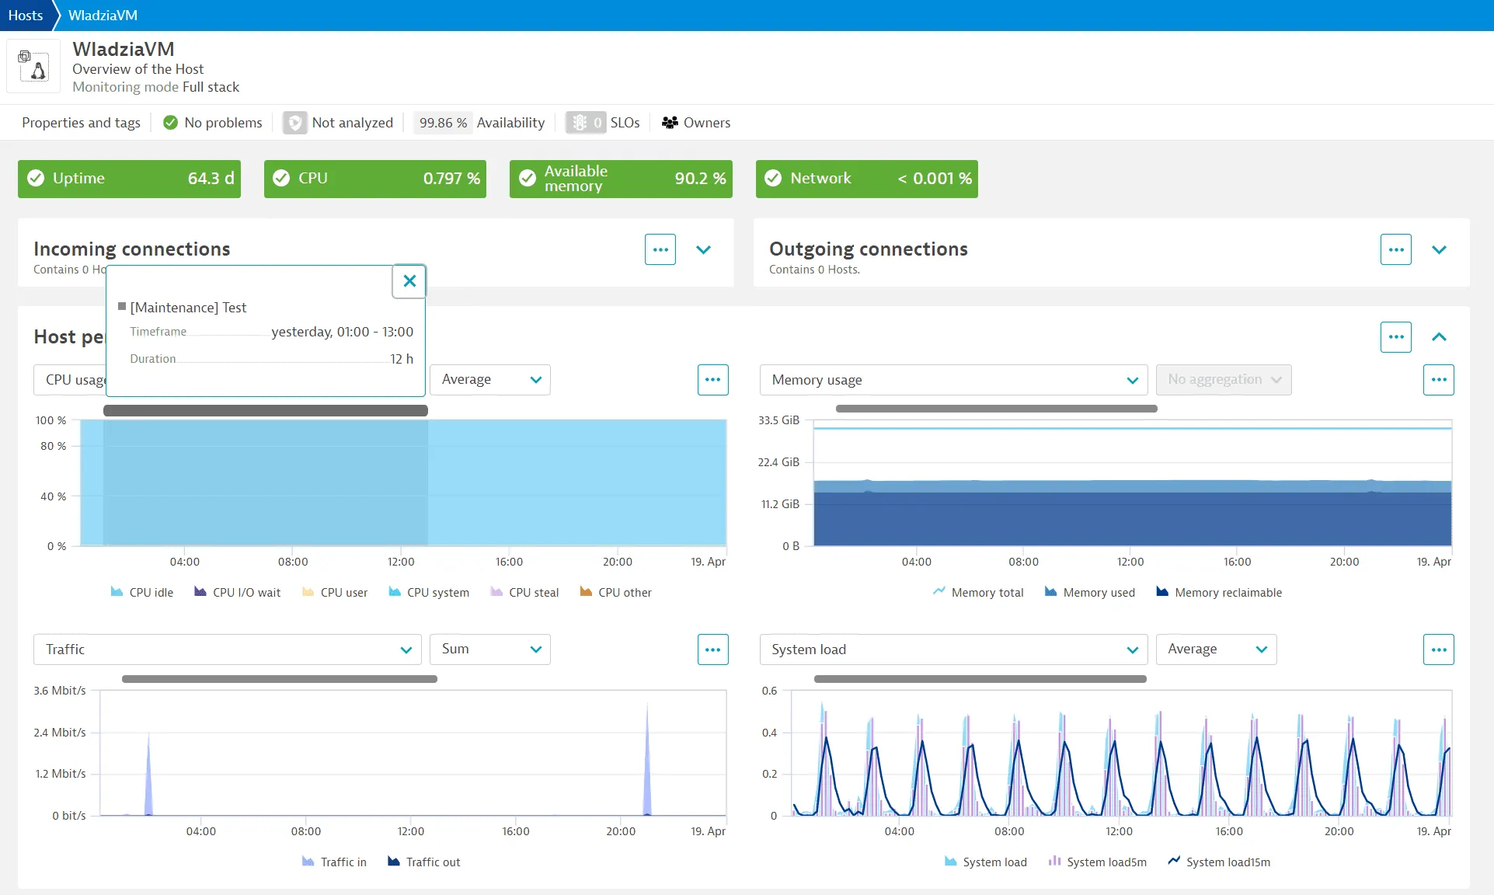Screen dimensions: 1494x895
Task: Open Memory usage chart options menu
Action: (1438, 380)
